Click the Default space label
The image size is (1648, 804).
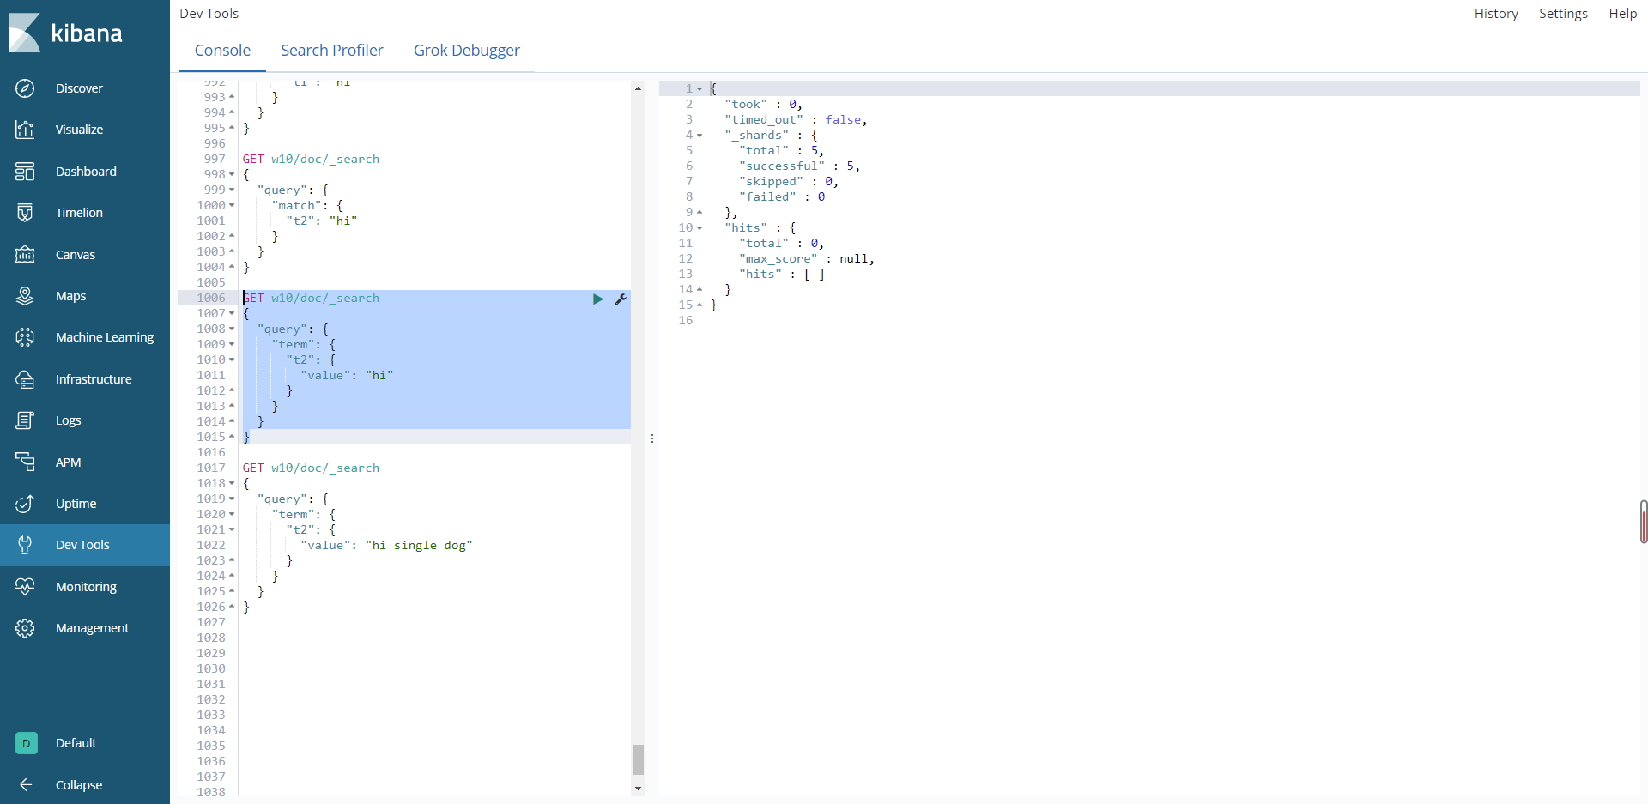pyautogui.click(x=76, y=743)
